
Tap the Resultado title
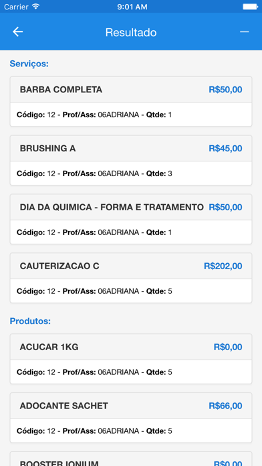point(131,32)
